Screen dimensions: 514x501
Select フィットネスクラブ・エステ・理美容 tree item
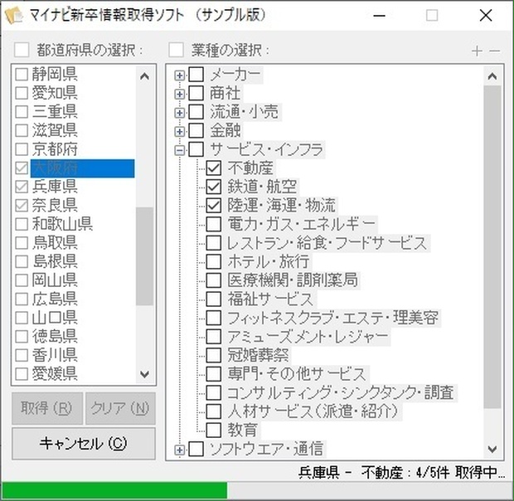[332, 318]
